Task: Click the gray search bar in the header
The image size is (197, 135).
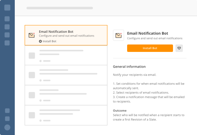Action: tap(60, 8)
